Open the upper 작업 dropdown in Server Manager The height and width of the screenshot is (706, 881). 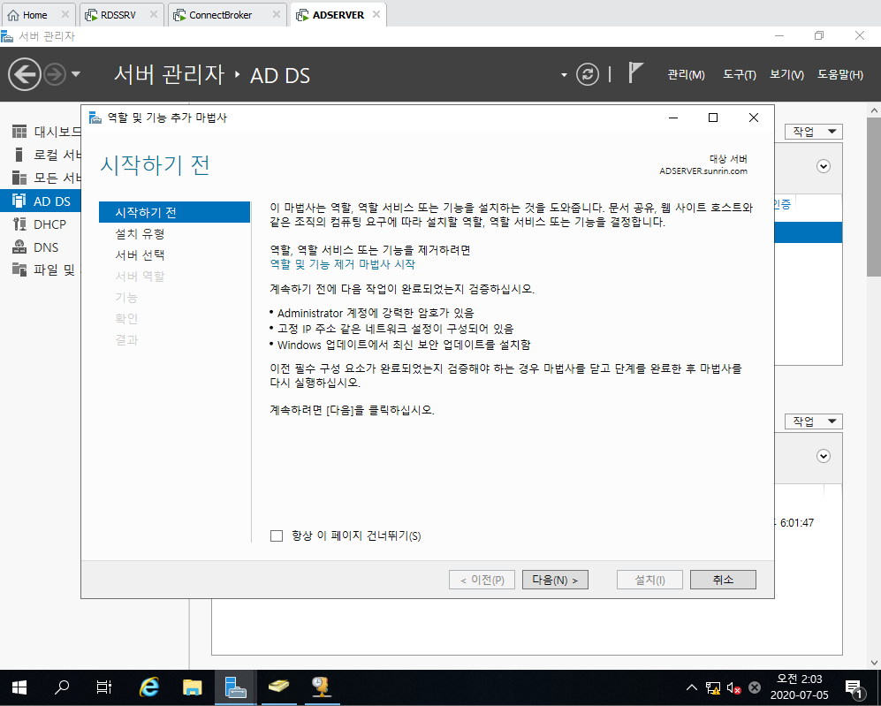click(x=814, y=132)
